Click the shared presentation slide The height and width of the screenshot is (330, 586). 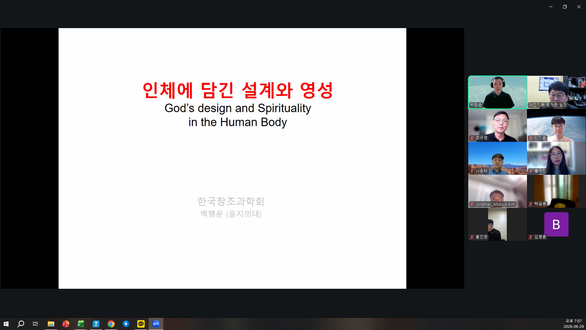[x=232, y=158]
